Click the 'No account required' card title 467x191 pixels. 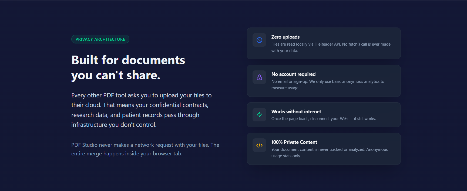click(293, 74)
